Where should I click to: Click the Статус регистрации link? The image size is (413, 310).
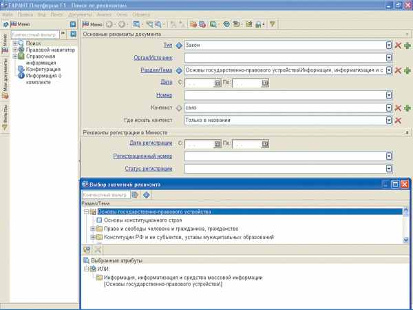point(149,169)
